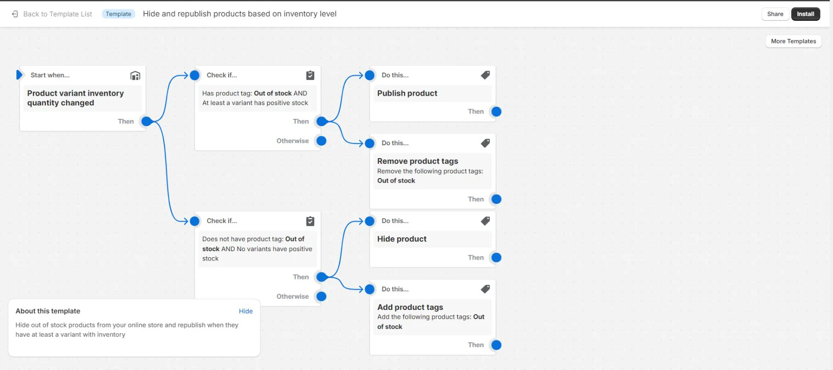Click the Install button

tap(805, 14)
